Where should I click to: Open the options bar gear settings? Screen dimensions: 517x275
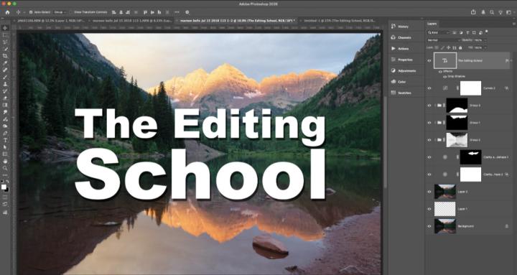[187, 12]
